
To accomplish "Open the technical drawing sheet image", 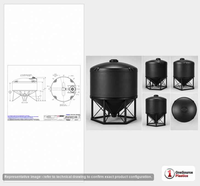I will [x=44, y=93].
